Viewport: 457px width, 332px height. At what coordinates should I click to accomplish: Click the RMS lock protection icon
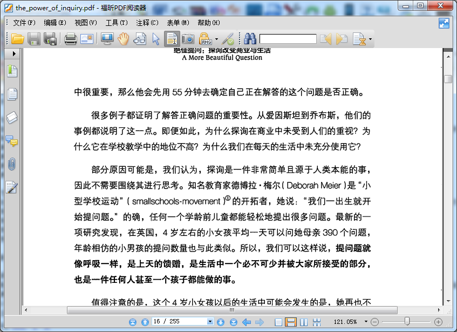(205, 39)
